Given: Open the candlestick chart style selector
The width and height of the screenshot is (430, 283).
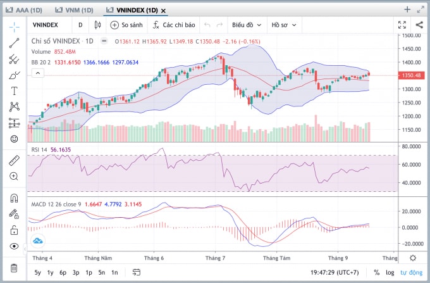Looking at the screenshot, I should pyautogui.click(x=97, y=25).
